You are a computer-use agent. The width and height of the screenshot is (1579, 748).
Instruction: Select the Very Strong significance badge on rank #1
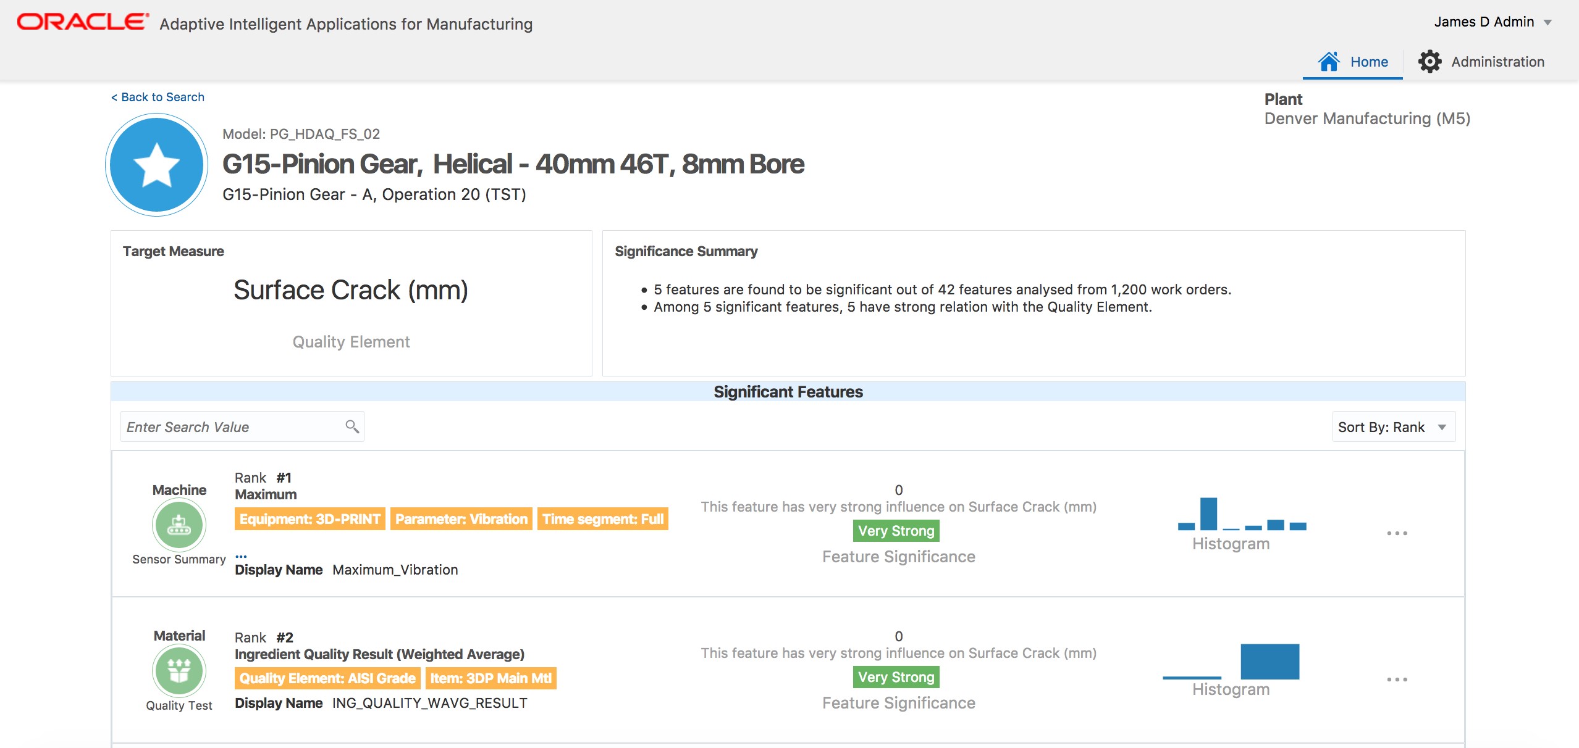(x=896, y=531)
